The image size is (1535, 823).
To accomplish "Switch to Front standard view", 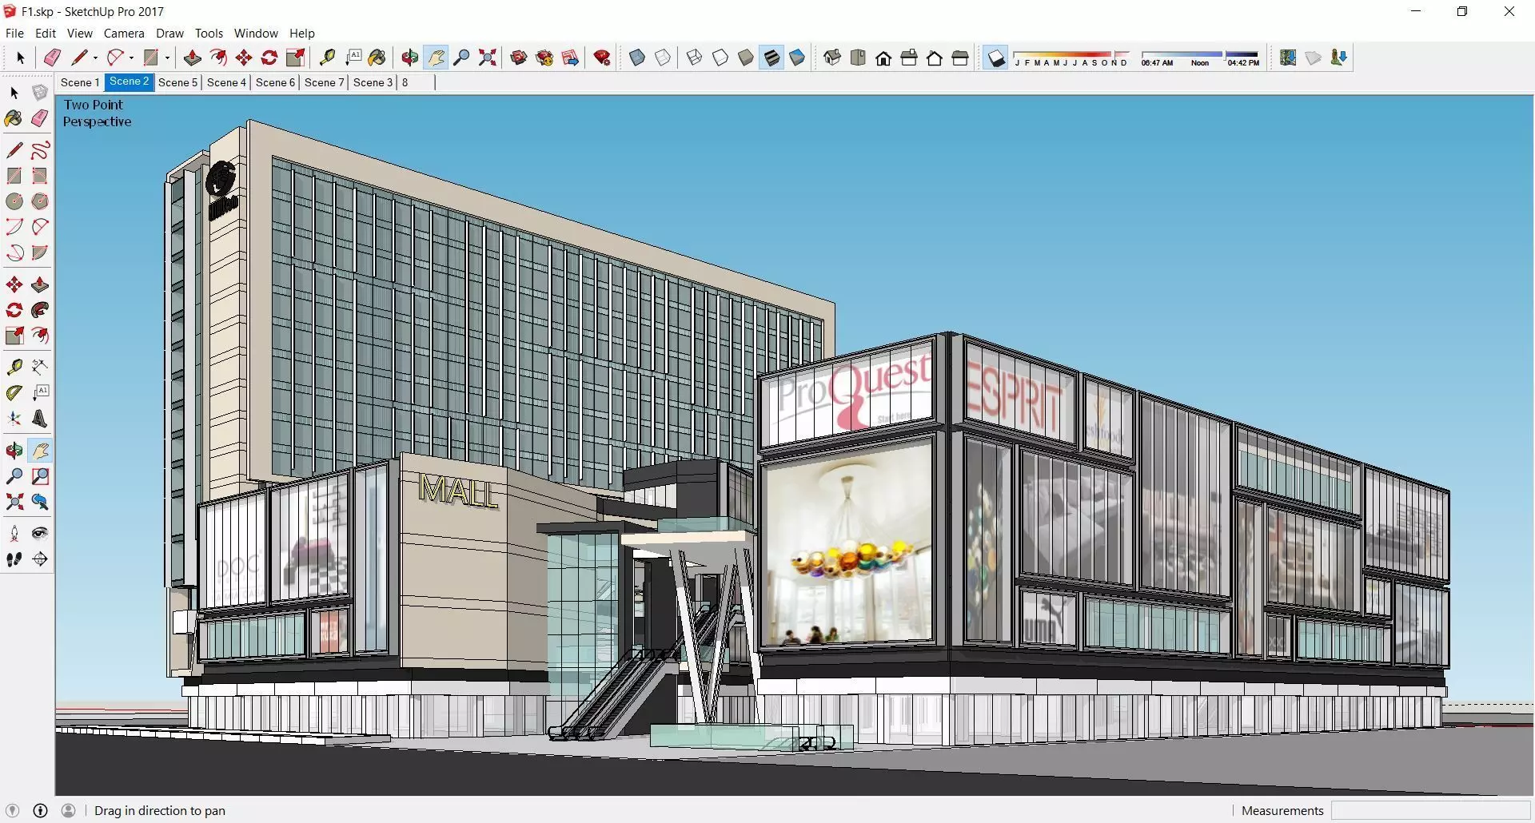I will click(883, 58).
